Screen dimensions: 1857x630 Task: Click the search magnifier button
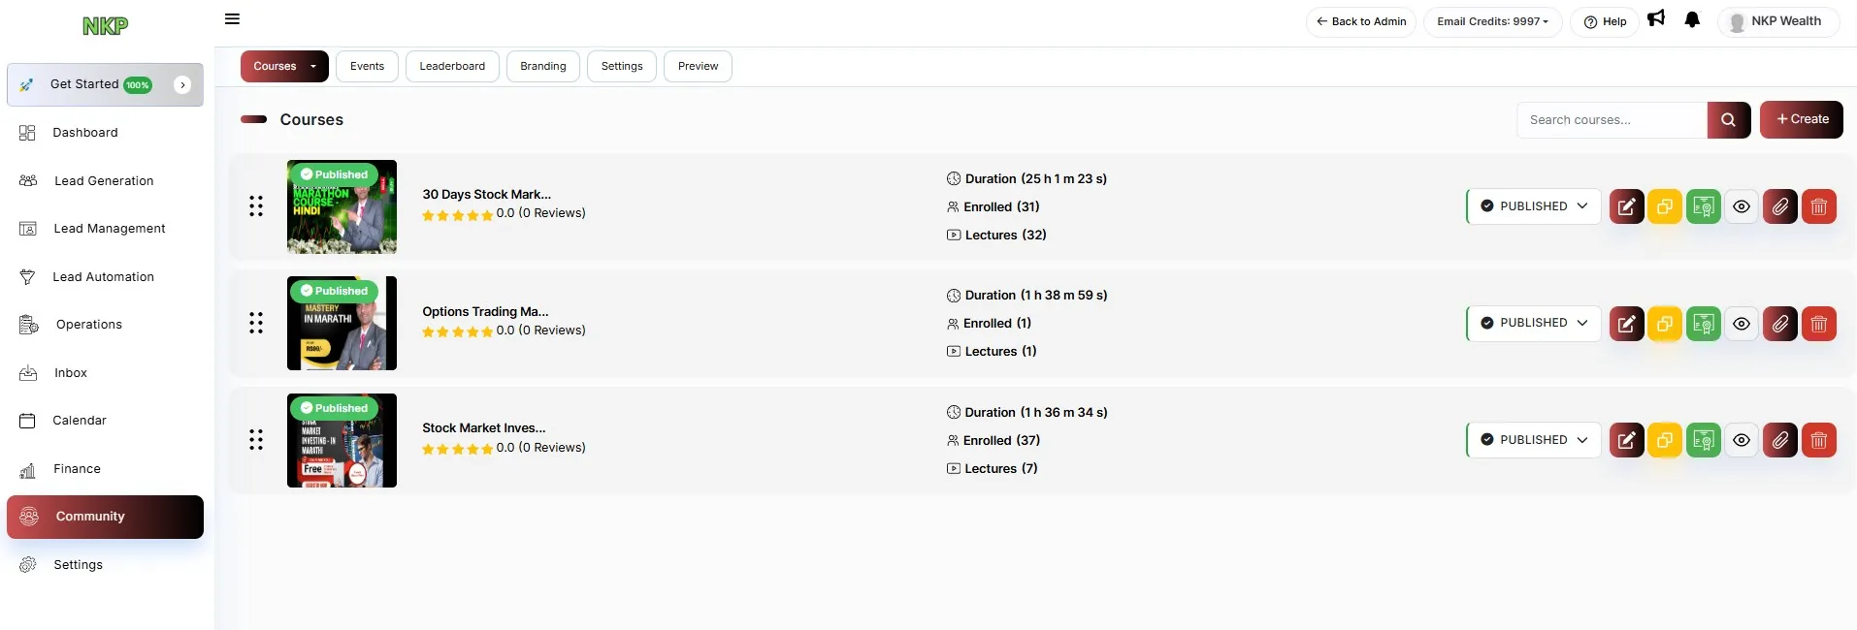1728,120
